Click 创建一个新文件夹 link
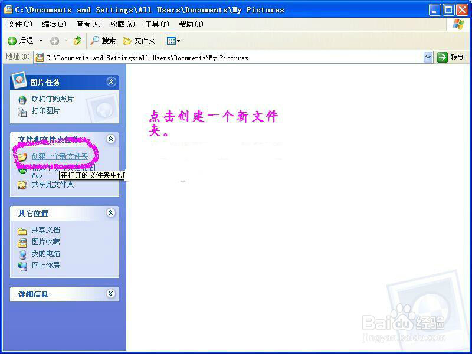472x354 pixels. click(x=60, y=156)
